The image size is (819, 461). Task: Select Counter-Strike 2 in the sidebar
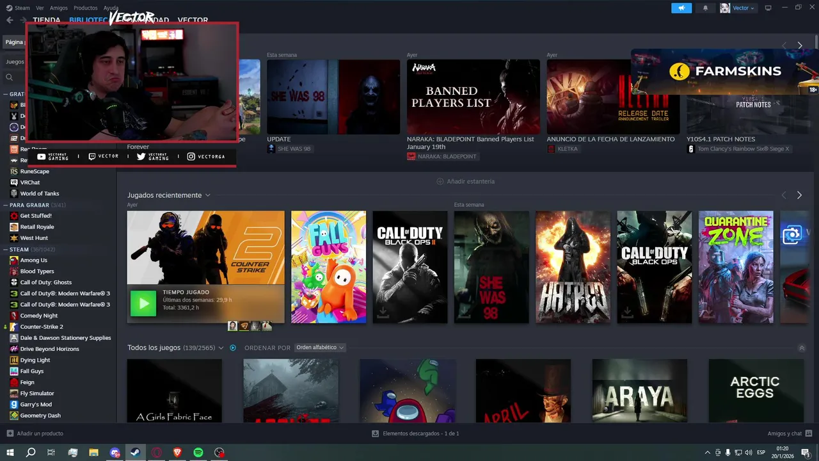coord(42,327)
